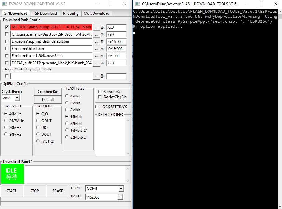Toggle the LOCK SETTINGS checkbox
This screenshot has width=282, height=209.
click(x=97, y=107)
